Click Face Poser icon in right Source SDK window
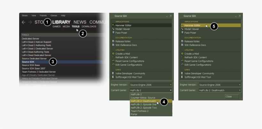The height and width of the screenshot is (129, 262). pos(182,33)
